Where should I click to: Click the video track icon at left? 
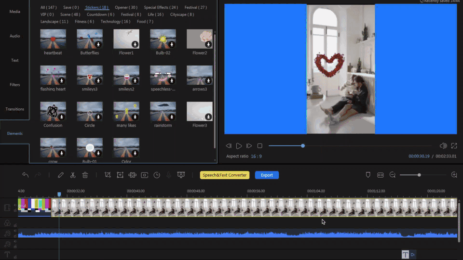click(x=7, y=208)
